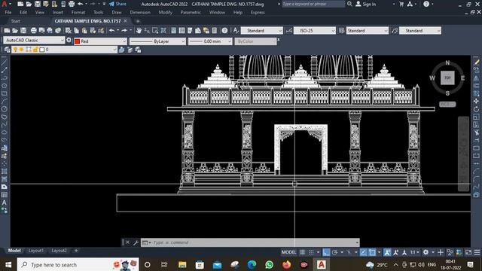Click MODEL space button in status bar
Image resolution: width=482 pixels, height=271 pixels.
pos(289,252)
